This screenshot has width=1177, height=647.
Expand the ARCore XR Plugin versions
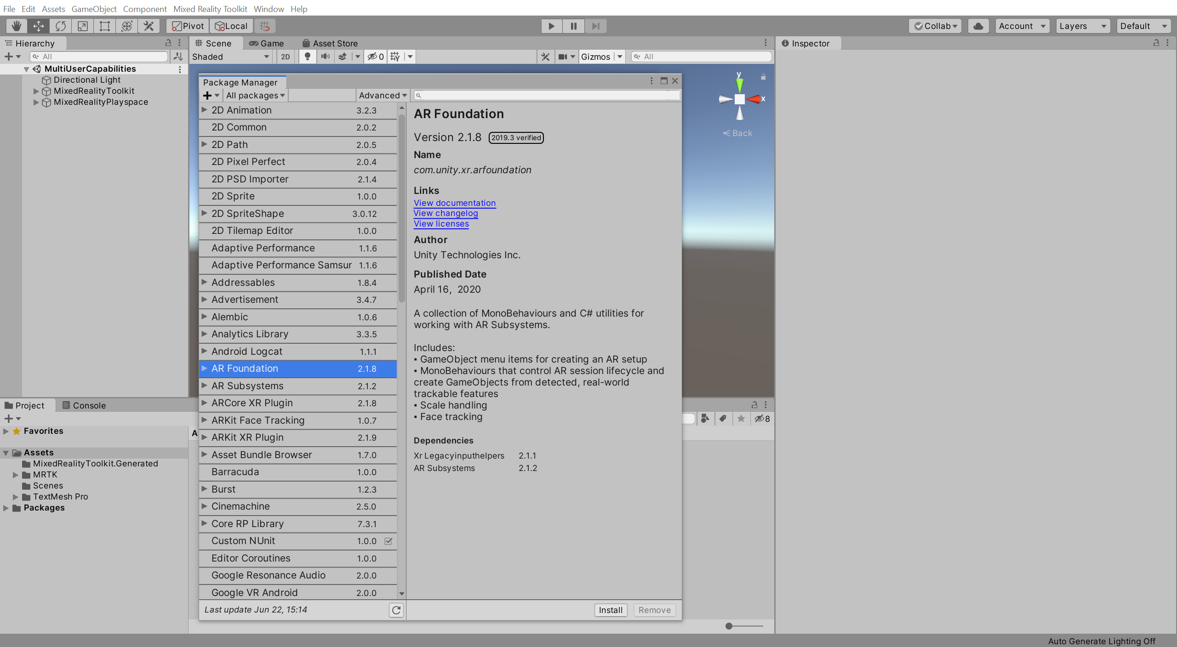click(204, 403)
